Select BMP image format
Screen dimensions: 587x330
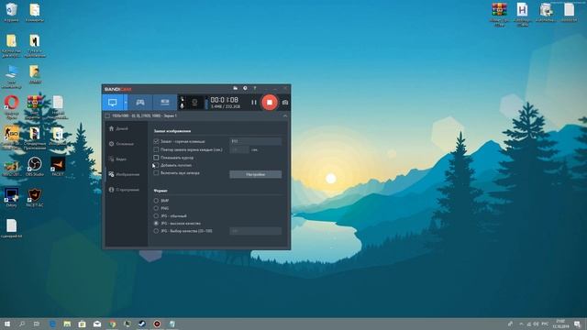point(156,201)
